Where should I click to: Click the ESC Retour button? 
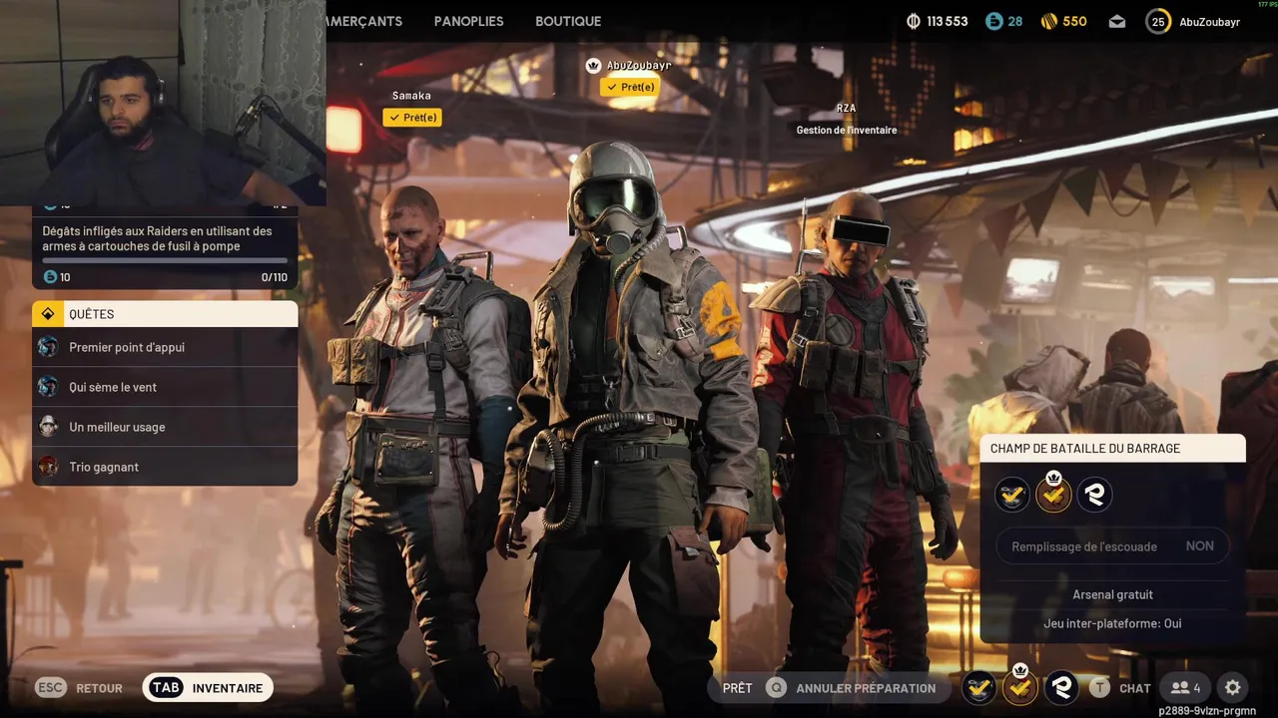click(x=79, y=688)
